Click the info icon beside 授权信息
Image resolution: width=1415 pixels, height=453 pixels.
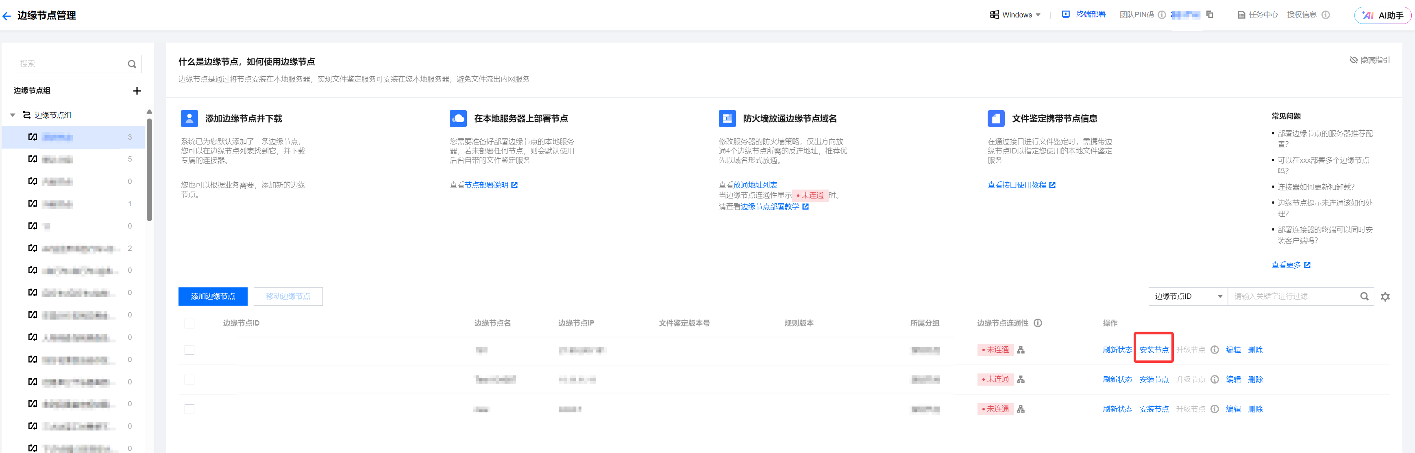tap(1326, 15)
